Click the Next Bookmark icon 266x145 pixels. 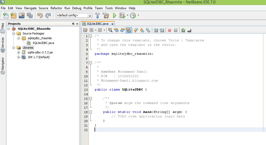click(x=142, y=30)
